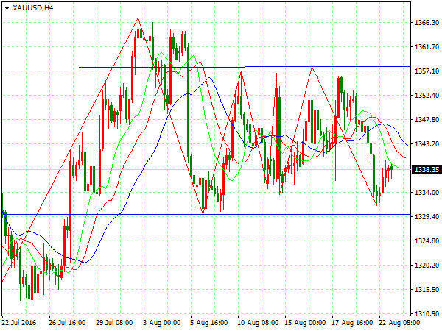Select the upper blue horizontal resistance line
Screen dimensions: 442x331
(245, 67)
